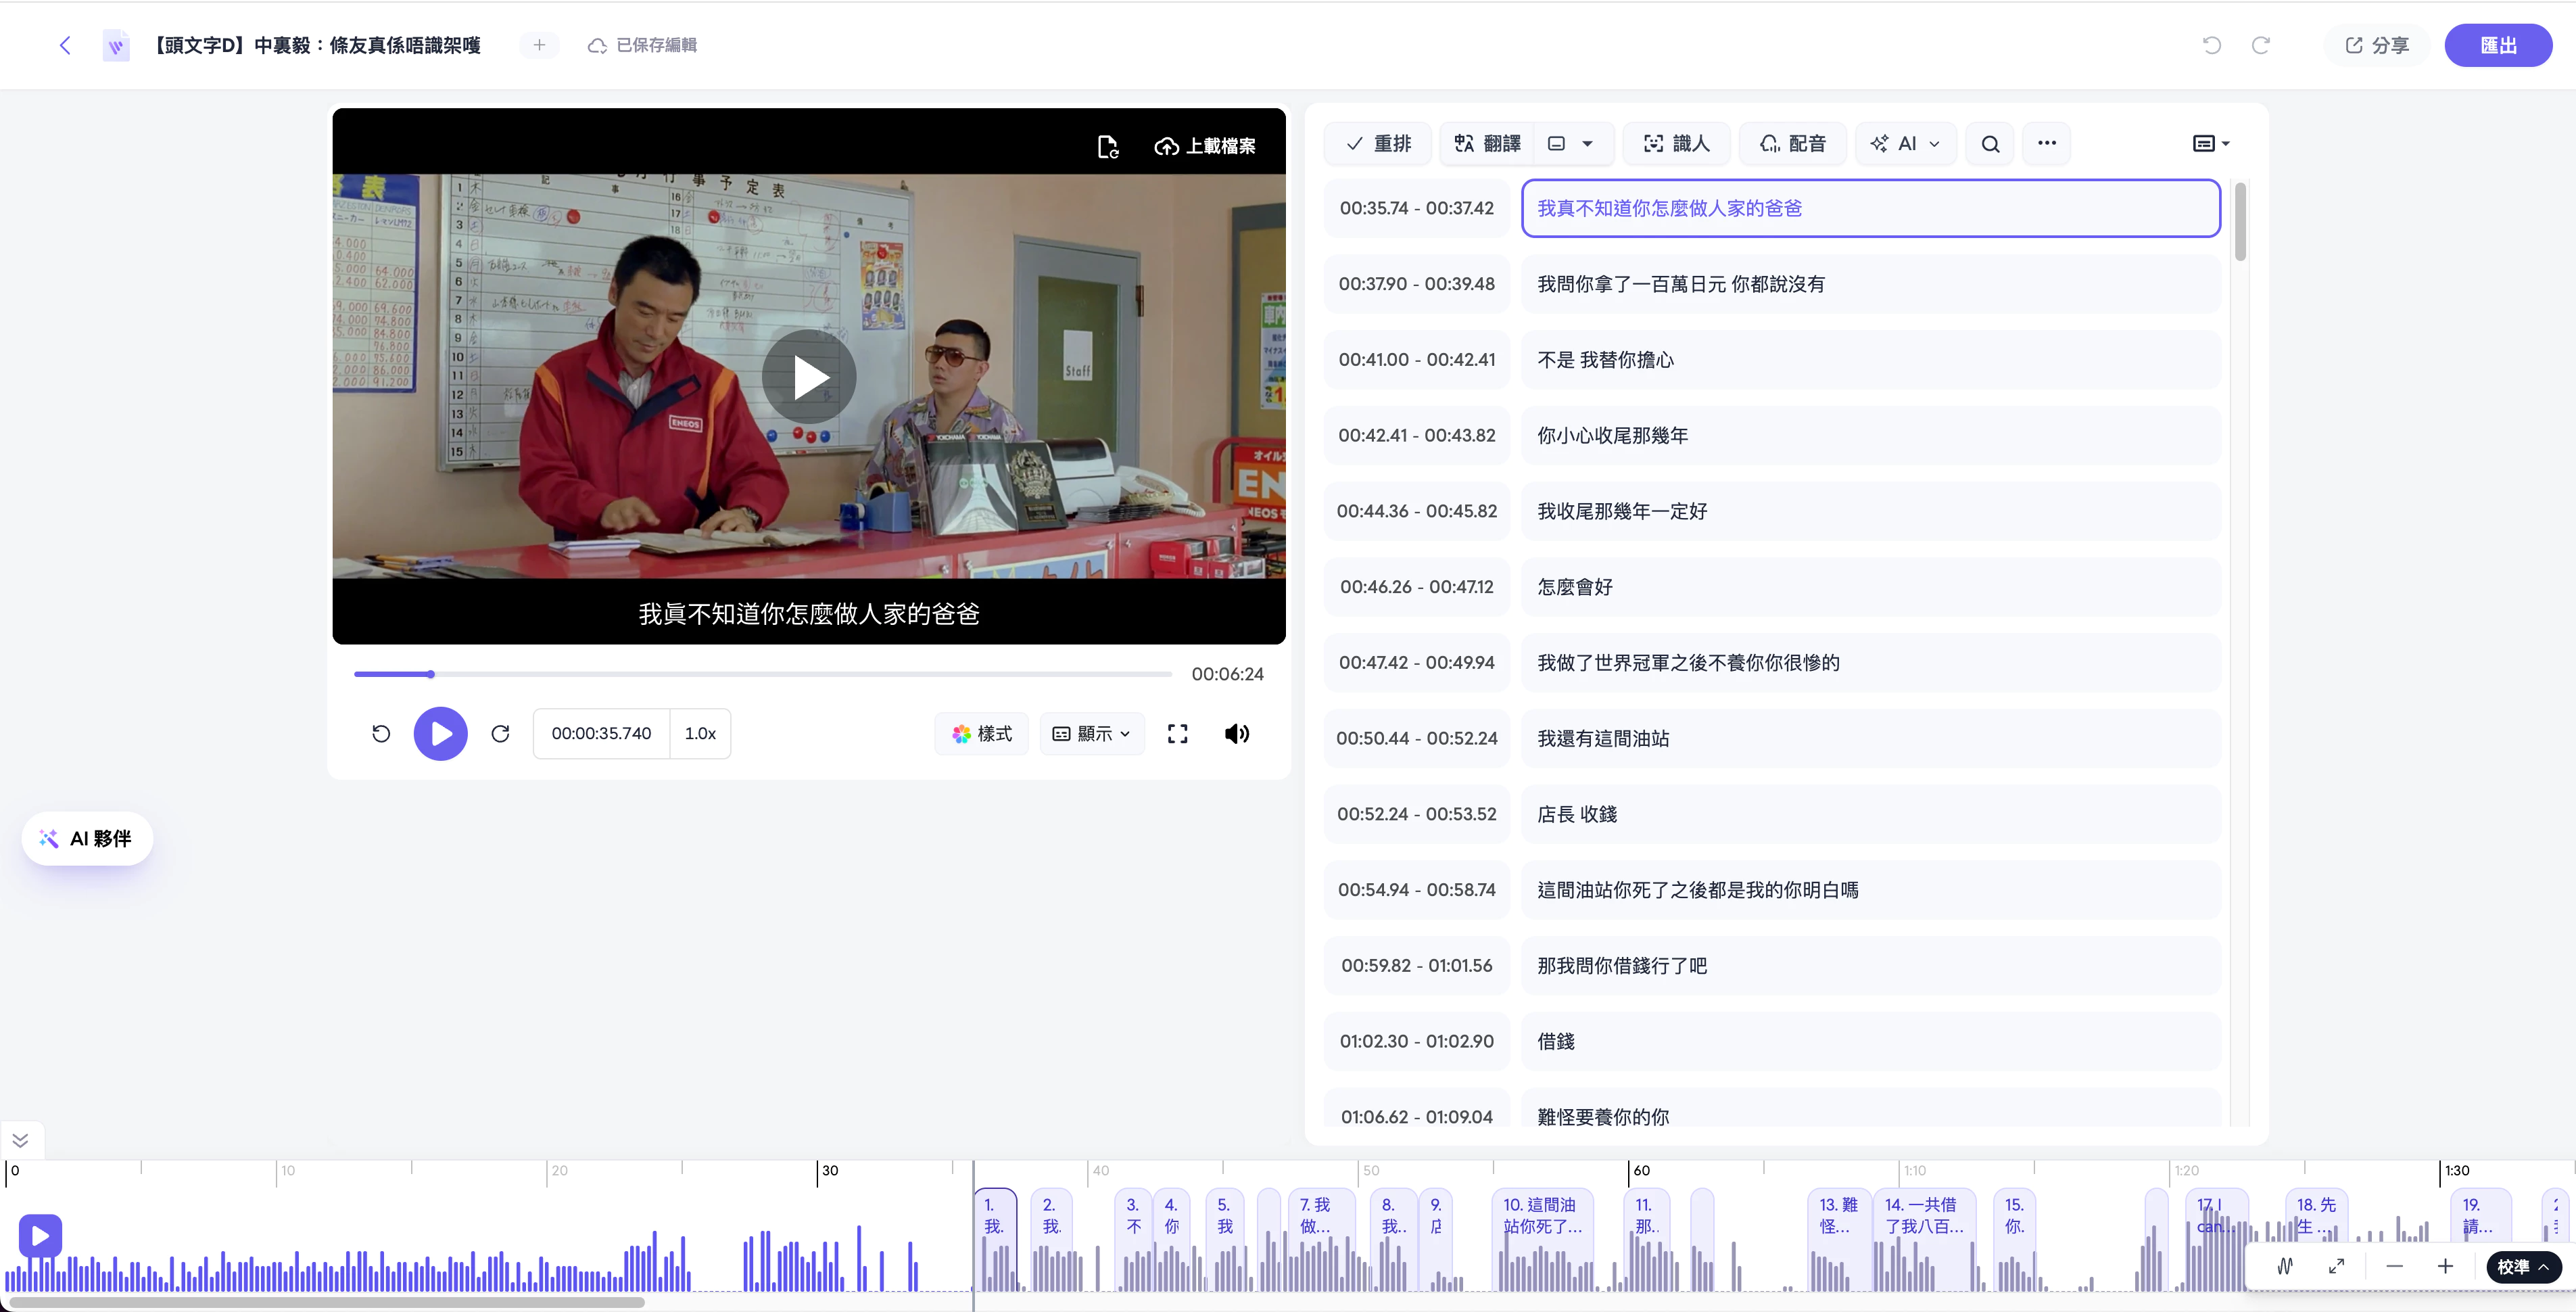Expand the AI tools dropdown
The height and width of the screenshot is (1312, 2576).
coord(1905,144)
